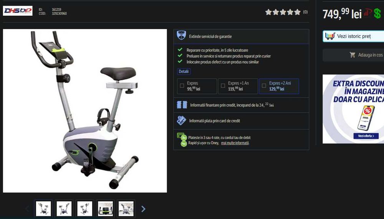Screen dimensions: 384x219
Task: Open the mai multe informatii link
Action: click(x=235, y=143)
